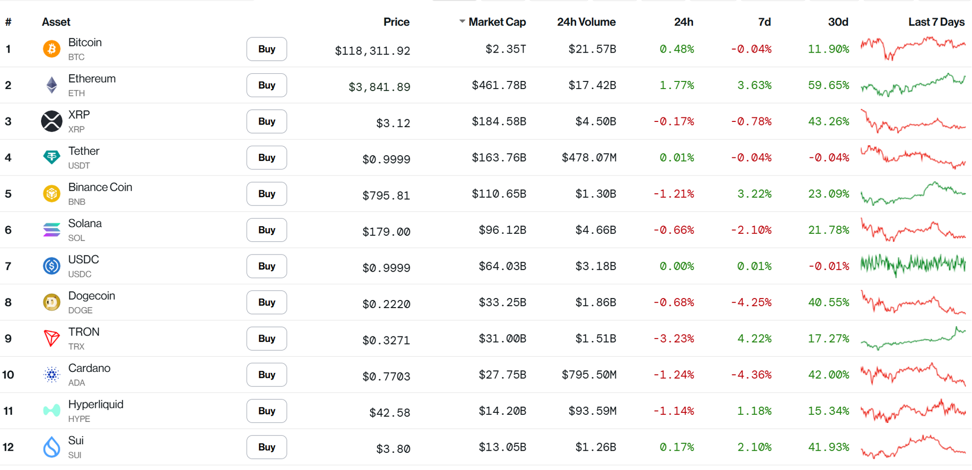Open the Hyperliquid asset name link
The width and height of the screenshot is (972, 470).
point(96,405)
